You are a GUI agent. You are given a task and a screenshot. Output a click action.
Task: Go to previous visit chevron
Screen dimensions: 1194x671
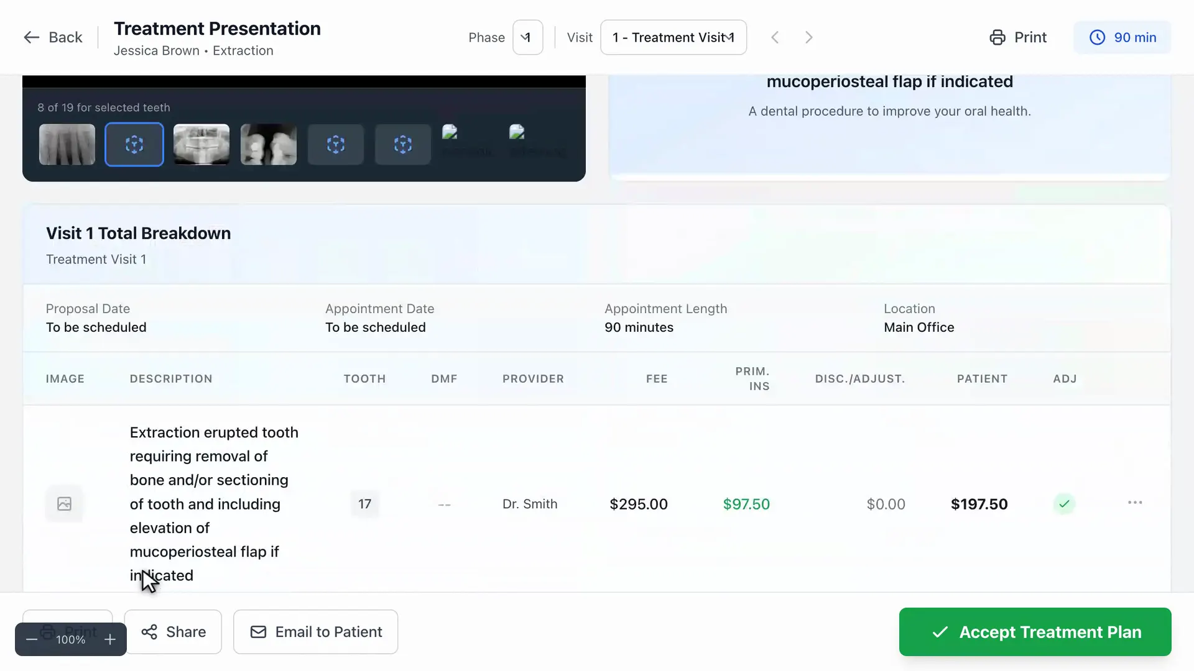(775, 37)
